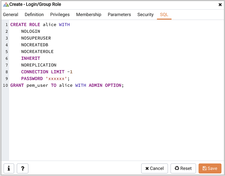The height and width of the screenshot is (176, 225).
Task: Go to the Membership tab
Action: (x=89, y=15)
